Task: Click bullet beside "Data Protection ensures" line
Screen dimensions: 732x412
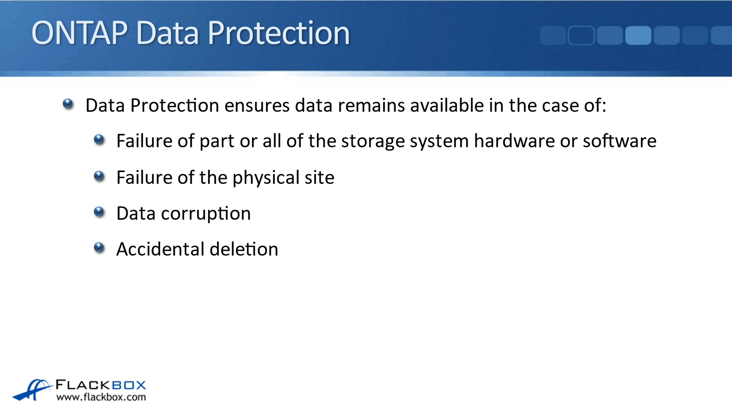Action: 68,104
